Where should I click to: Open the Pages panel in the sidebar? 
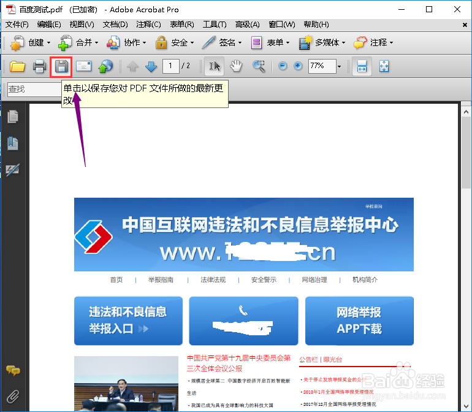(x=13, y=117)
